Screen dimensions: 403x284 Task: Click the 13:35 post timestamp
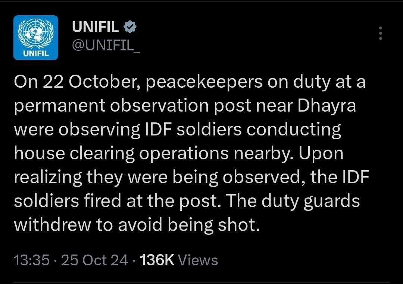[x=31, y=260]
